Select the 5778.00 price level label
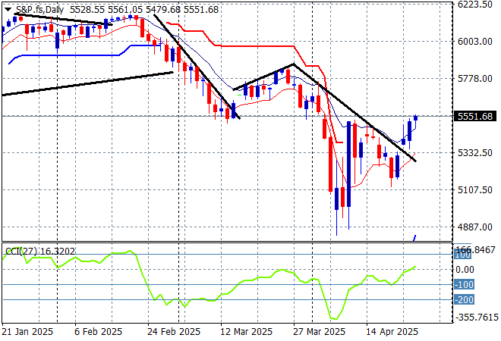The height and width of the screenshot is (341, 501). tap(475, 79)
